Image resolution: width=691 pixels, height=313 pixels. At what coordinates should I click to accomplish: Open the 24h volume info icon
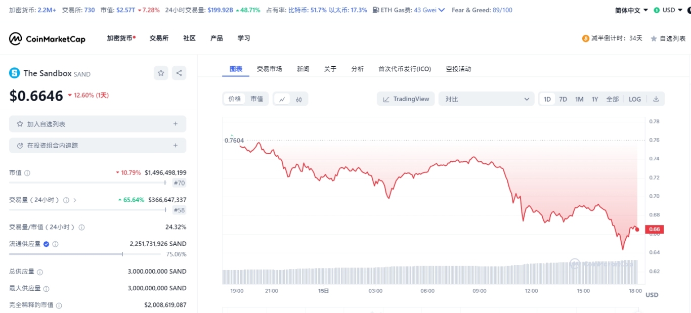66,200
